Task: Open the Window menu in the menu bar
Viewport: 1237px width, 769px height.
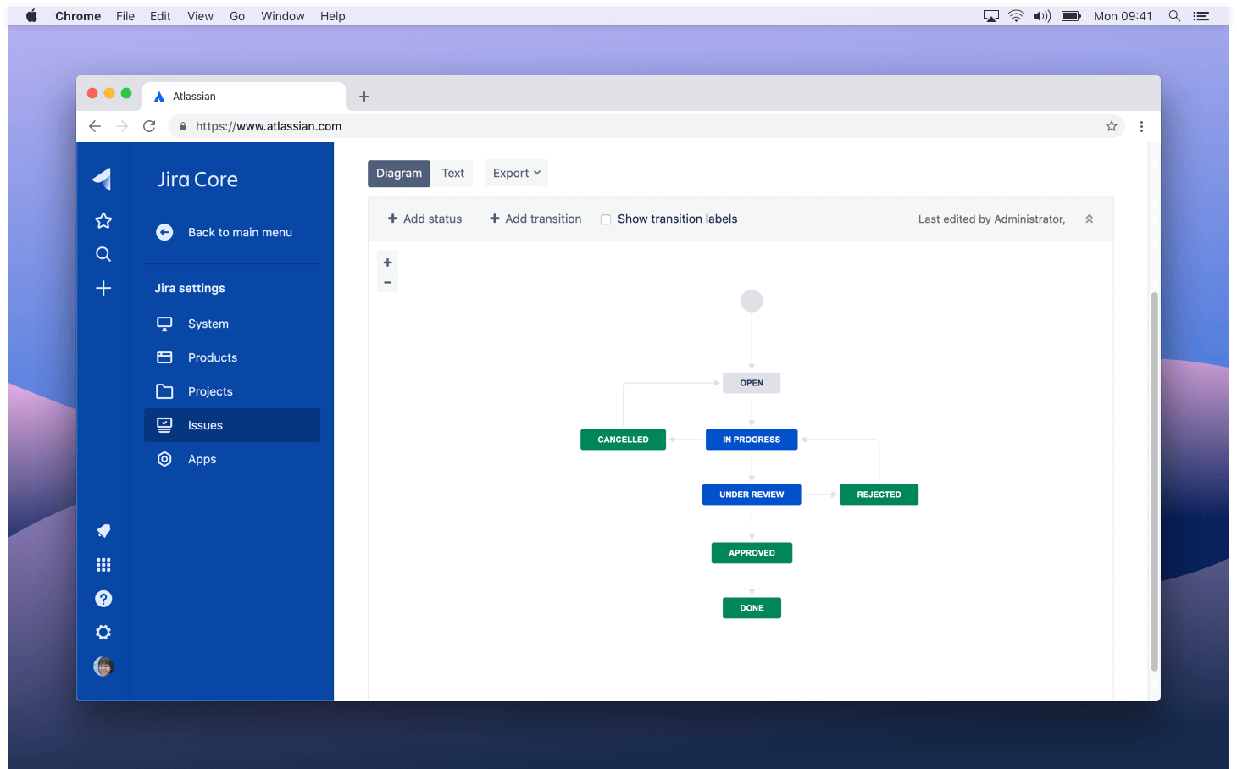Action: [x=282, y=15]
